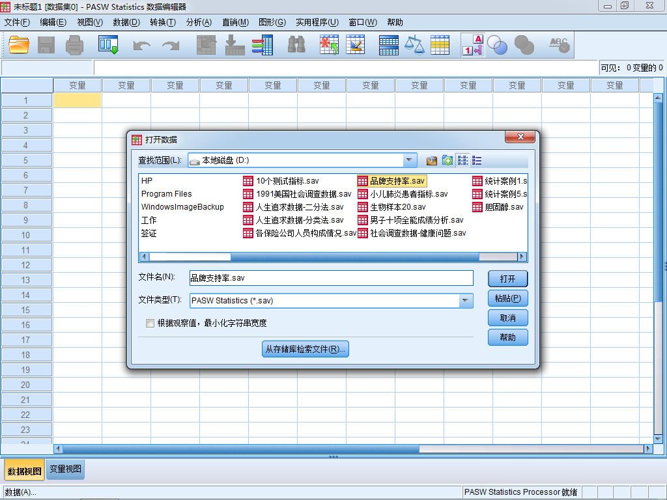The width and height of the screenshot is (667, 500).
Task: Select the Program Files folder
Action: [x=166, y=194]
